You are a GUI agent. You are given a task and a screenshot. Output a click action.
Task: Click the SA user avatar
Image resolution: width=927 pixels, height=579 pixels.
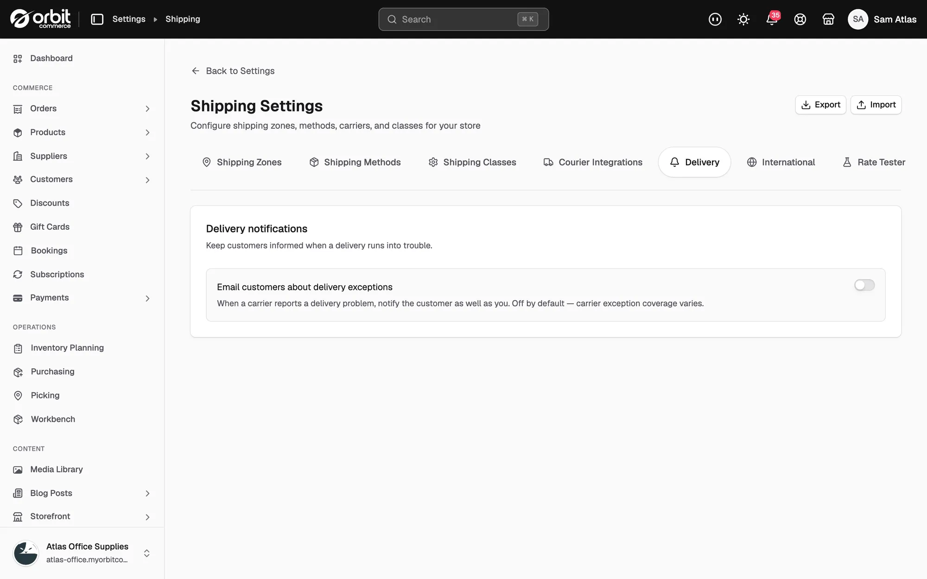click(x=858, y=19)
